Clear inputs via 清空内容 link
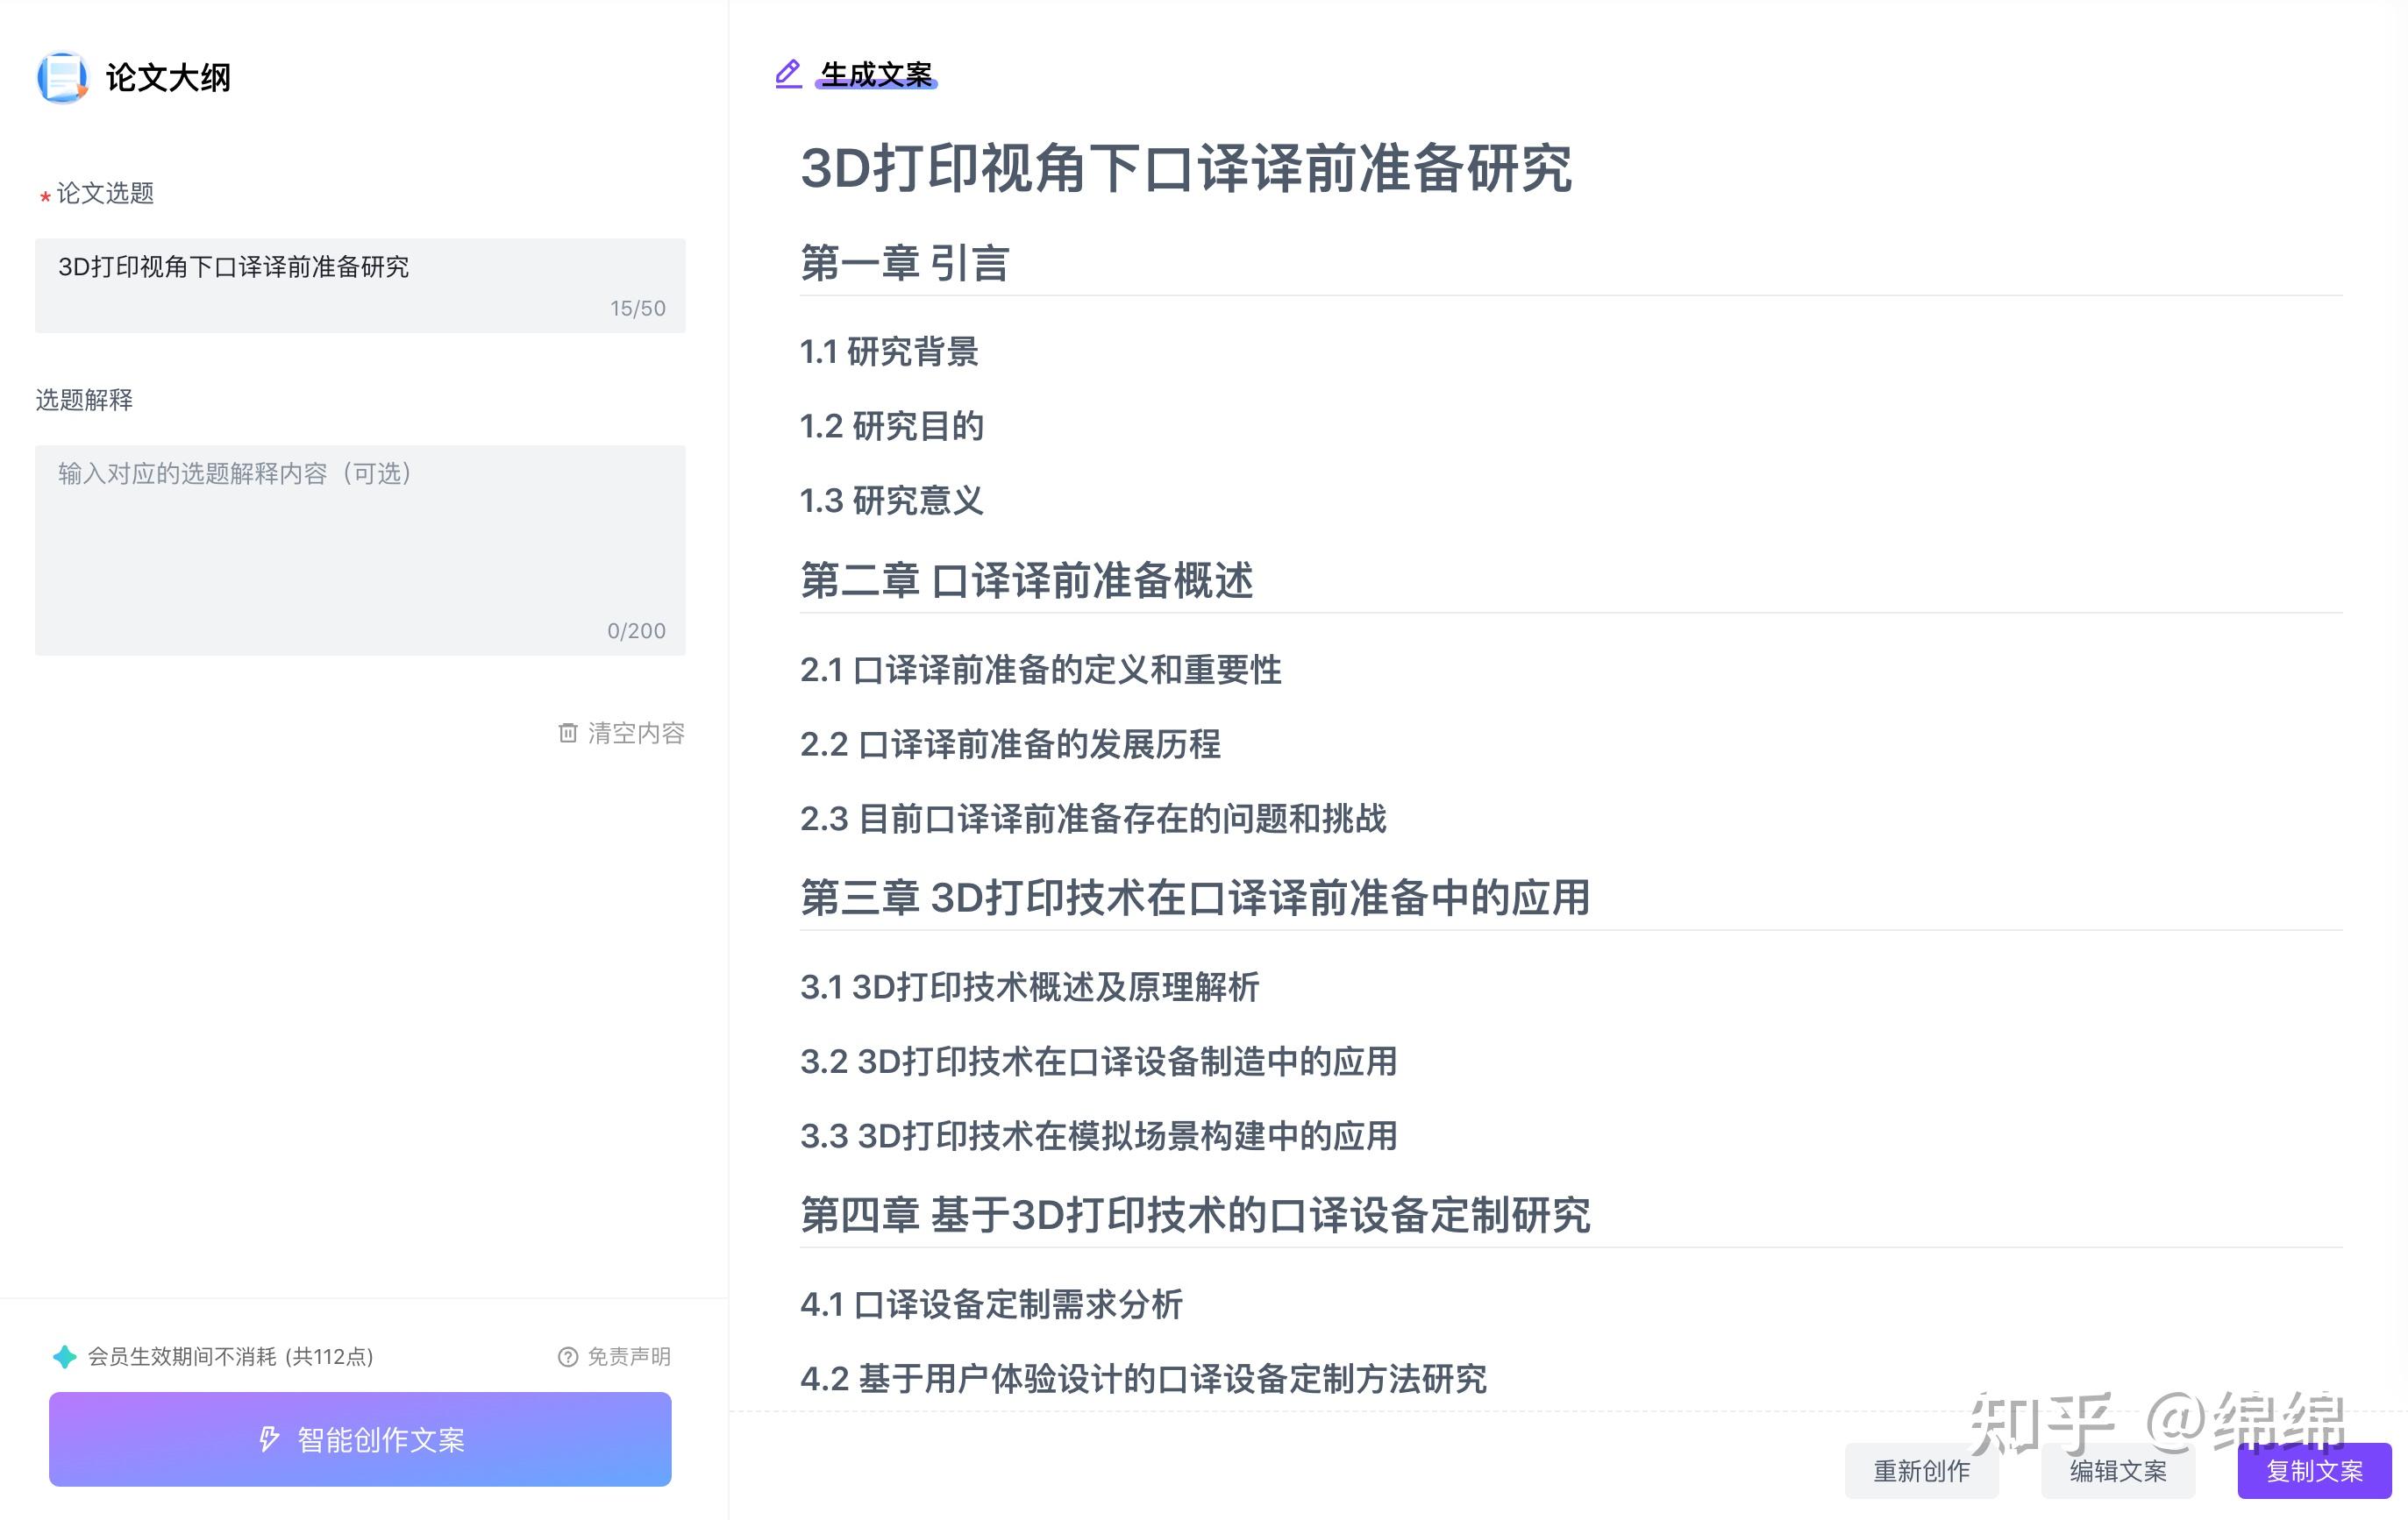This screenshot has width=2408, height=1520. (635, 733)
